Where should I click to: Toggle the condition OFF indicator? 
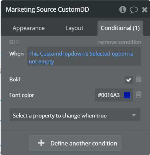[x=14, y=42]
